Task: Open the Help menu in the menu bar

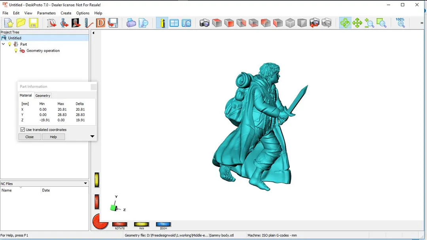Action: click(98, 13)
